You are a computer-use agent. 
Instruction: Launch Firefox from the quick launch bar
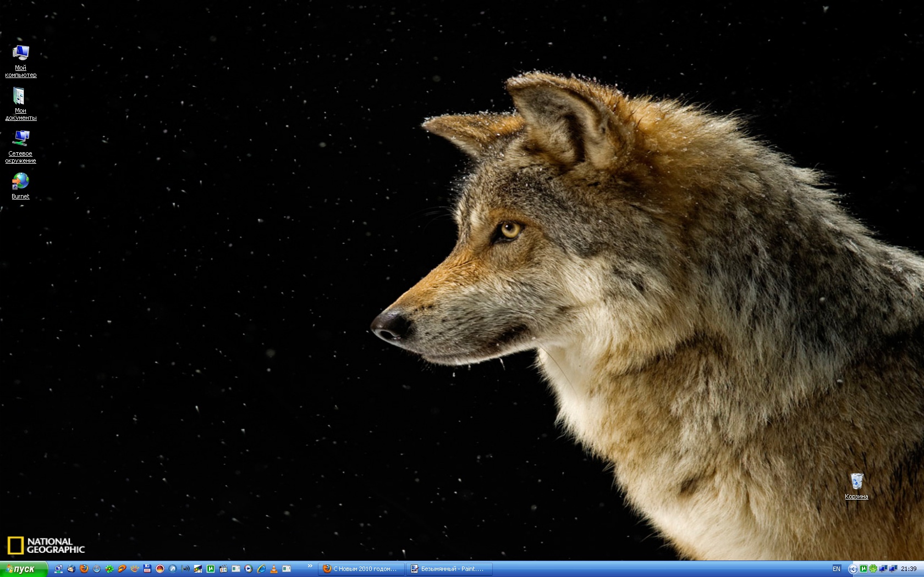[84, 569]
